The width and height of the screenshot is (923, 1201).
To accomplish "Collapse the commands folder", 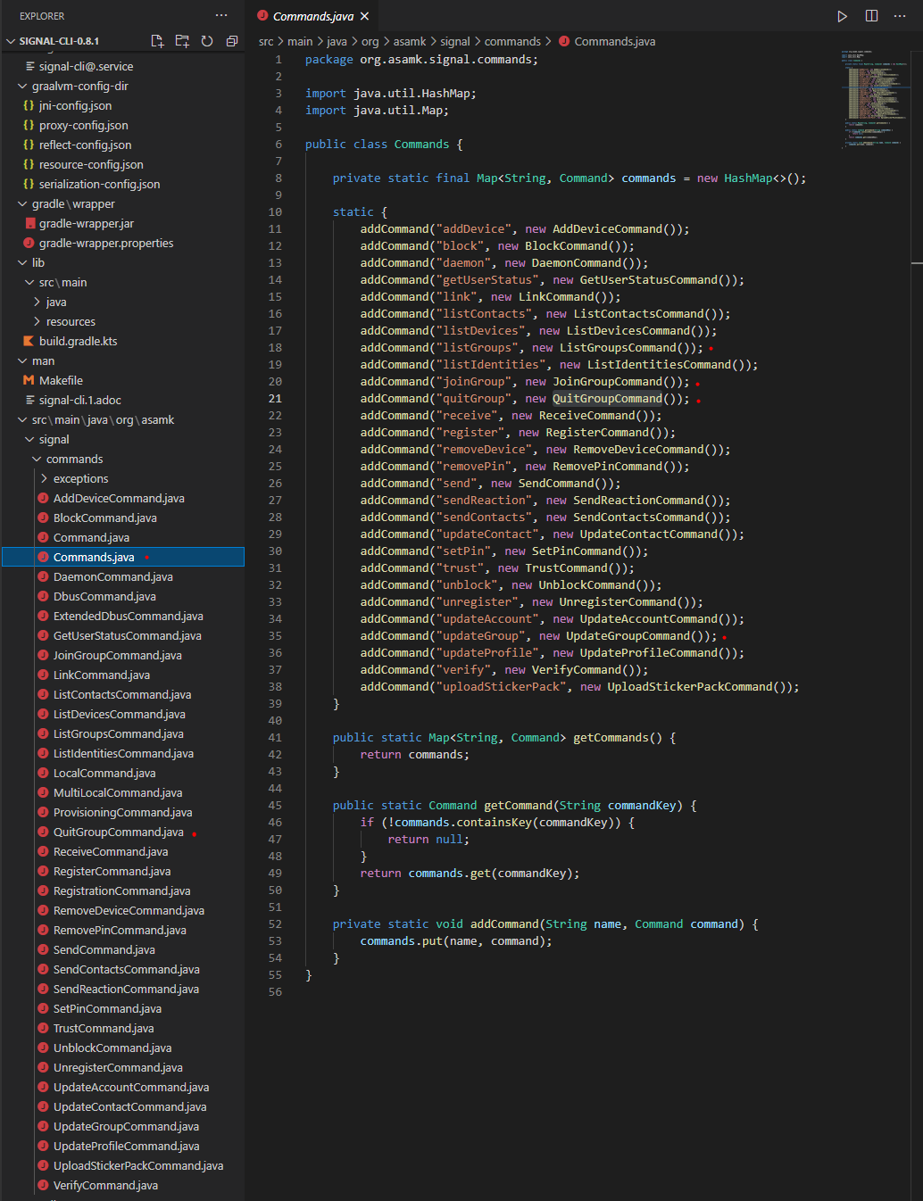I will 37,459.
